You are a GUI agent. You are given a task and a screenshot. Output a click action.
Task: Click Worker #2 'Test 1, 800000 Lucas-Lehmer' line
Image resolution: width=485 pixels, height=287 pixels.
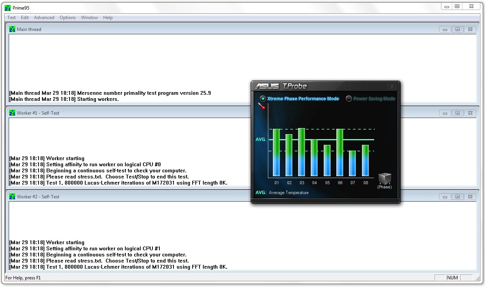(118, 267)
